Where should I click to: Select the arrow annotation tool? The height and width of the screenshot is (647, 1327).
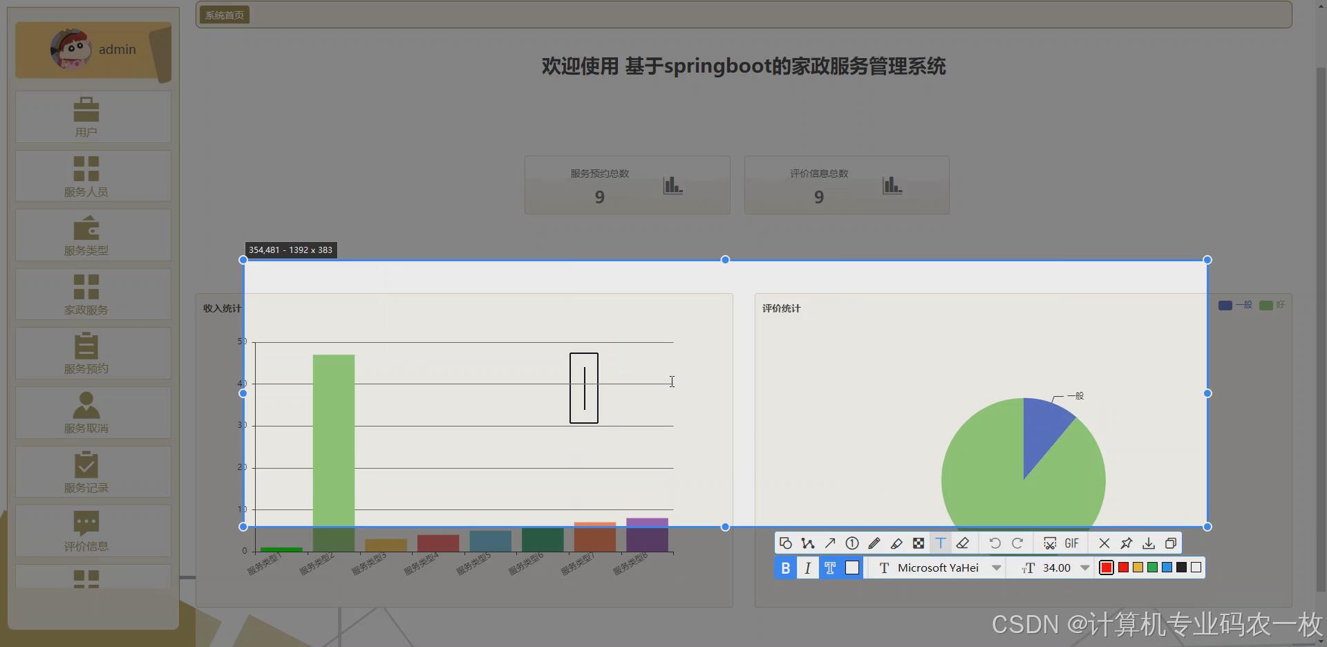point(830,543)
